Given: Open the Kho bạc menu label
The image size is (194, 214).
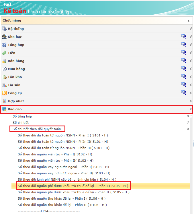Looking at the screenshot, I should tap(15, 37).
